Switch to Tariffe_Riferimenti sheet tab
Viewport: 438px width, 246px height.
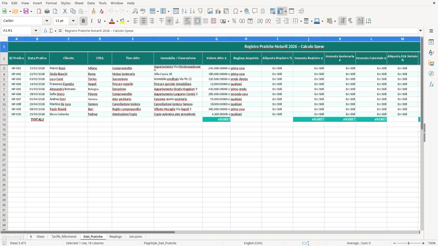pyautogui.click(x=64, y=237)
